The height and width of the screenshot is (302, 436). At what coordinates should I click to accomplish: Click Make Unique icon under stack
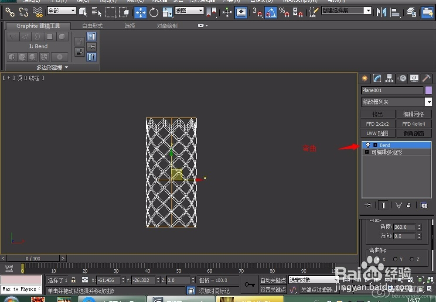pos(399,206)
